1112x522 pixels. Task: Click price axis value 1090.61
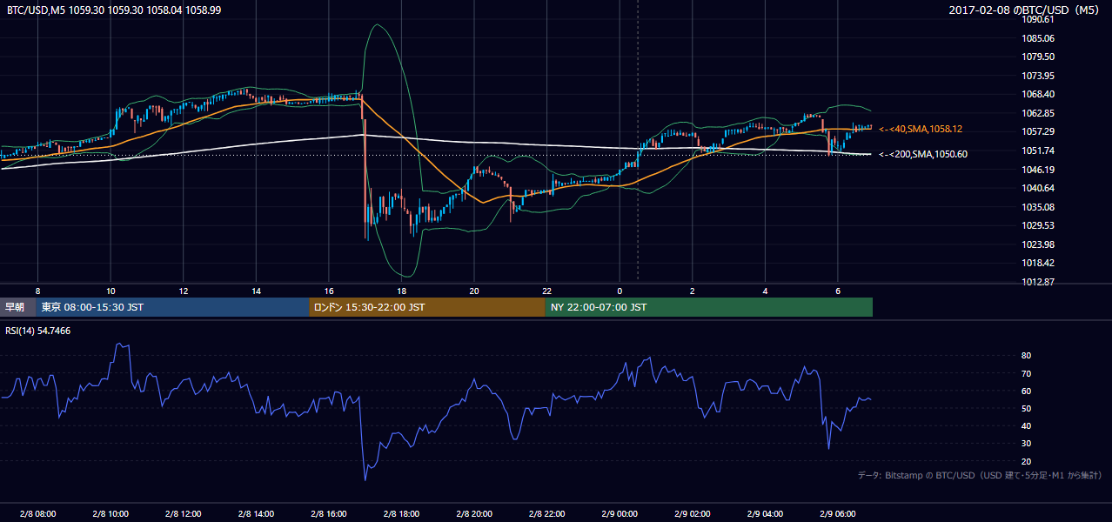pos(1039,19)
